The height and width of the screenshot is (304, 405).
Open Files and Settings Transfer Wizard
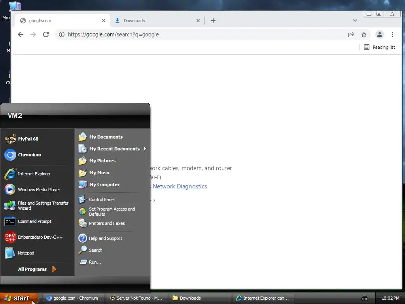(36, 205)
